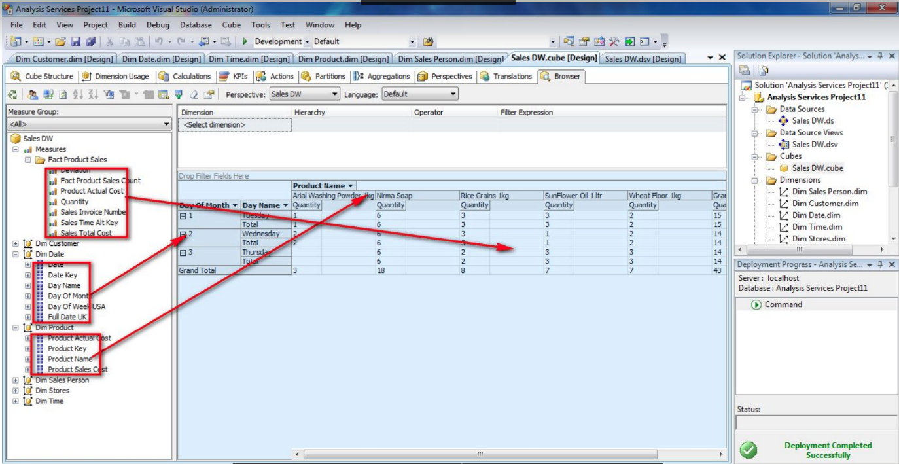Collapse the Dim Date node
899x464 pixels.
16,254
